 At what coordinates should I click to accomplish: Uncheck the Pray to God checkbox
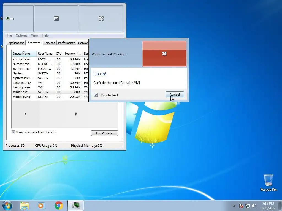96,95
